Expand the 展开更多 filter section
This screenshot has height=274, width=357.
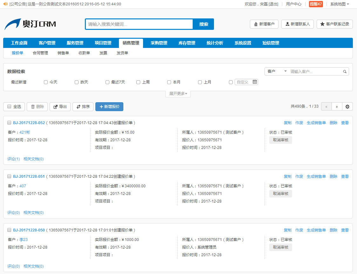coord(178,94)
